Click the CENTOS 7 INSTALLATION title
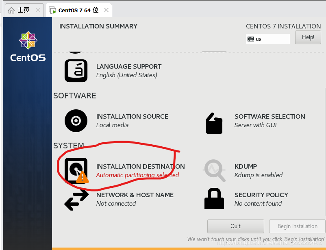 283,26
